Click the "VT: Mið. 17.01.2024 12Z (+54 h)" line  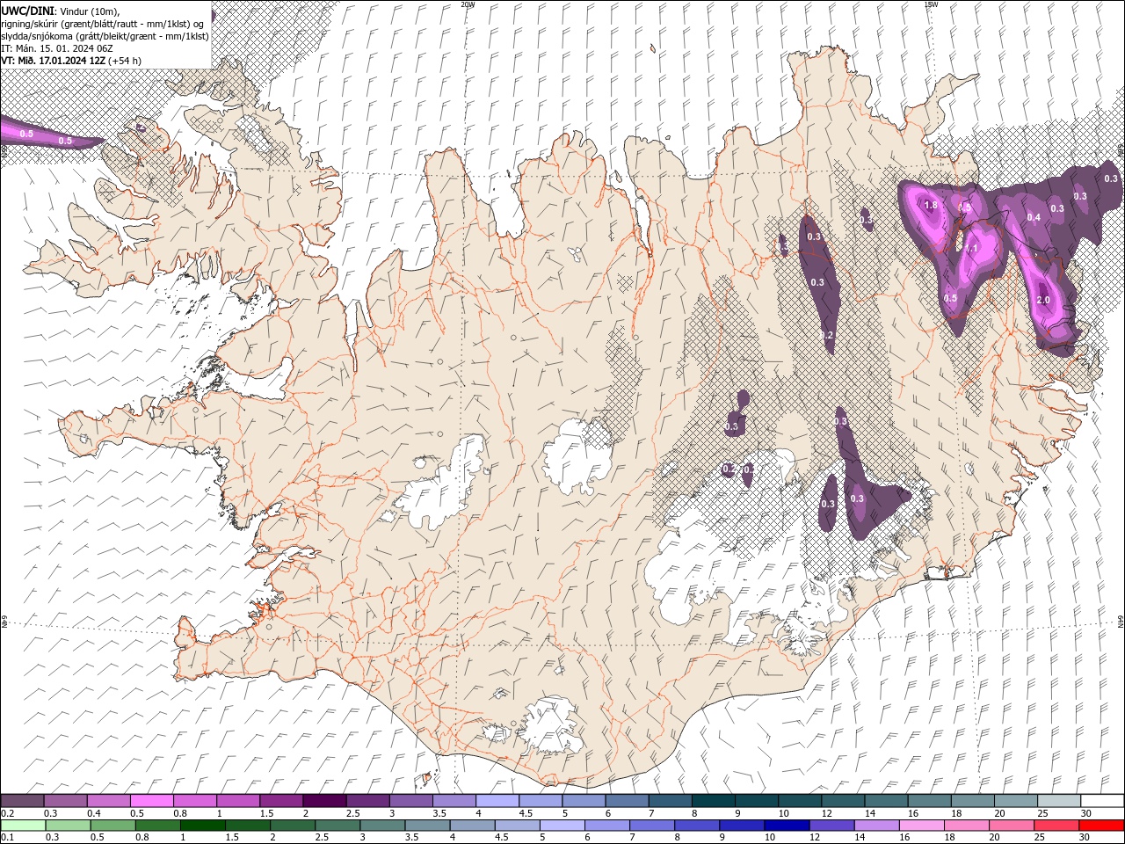(71, 61)
